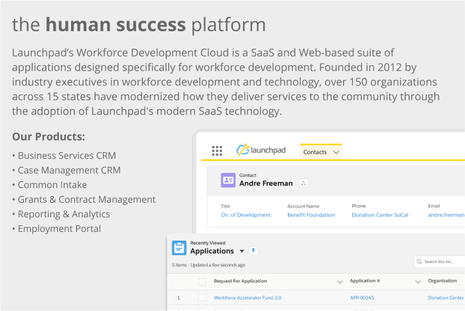Click the blue Applications list icon
Screen dimensions: 465x311
179,248
